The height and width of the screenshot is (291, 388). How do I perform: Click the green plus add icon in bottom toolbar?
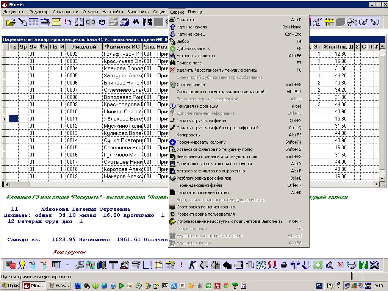(x=318, y=264)
